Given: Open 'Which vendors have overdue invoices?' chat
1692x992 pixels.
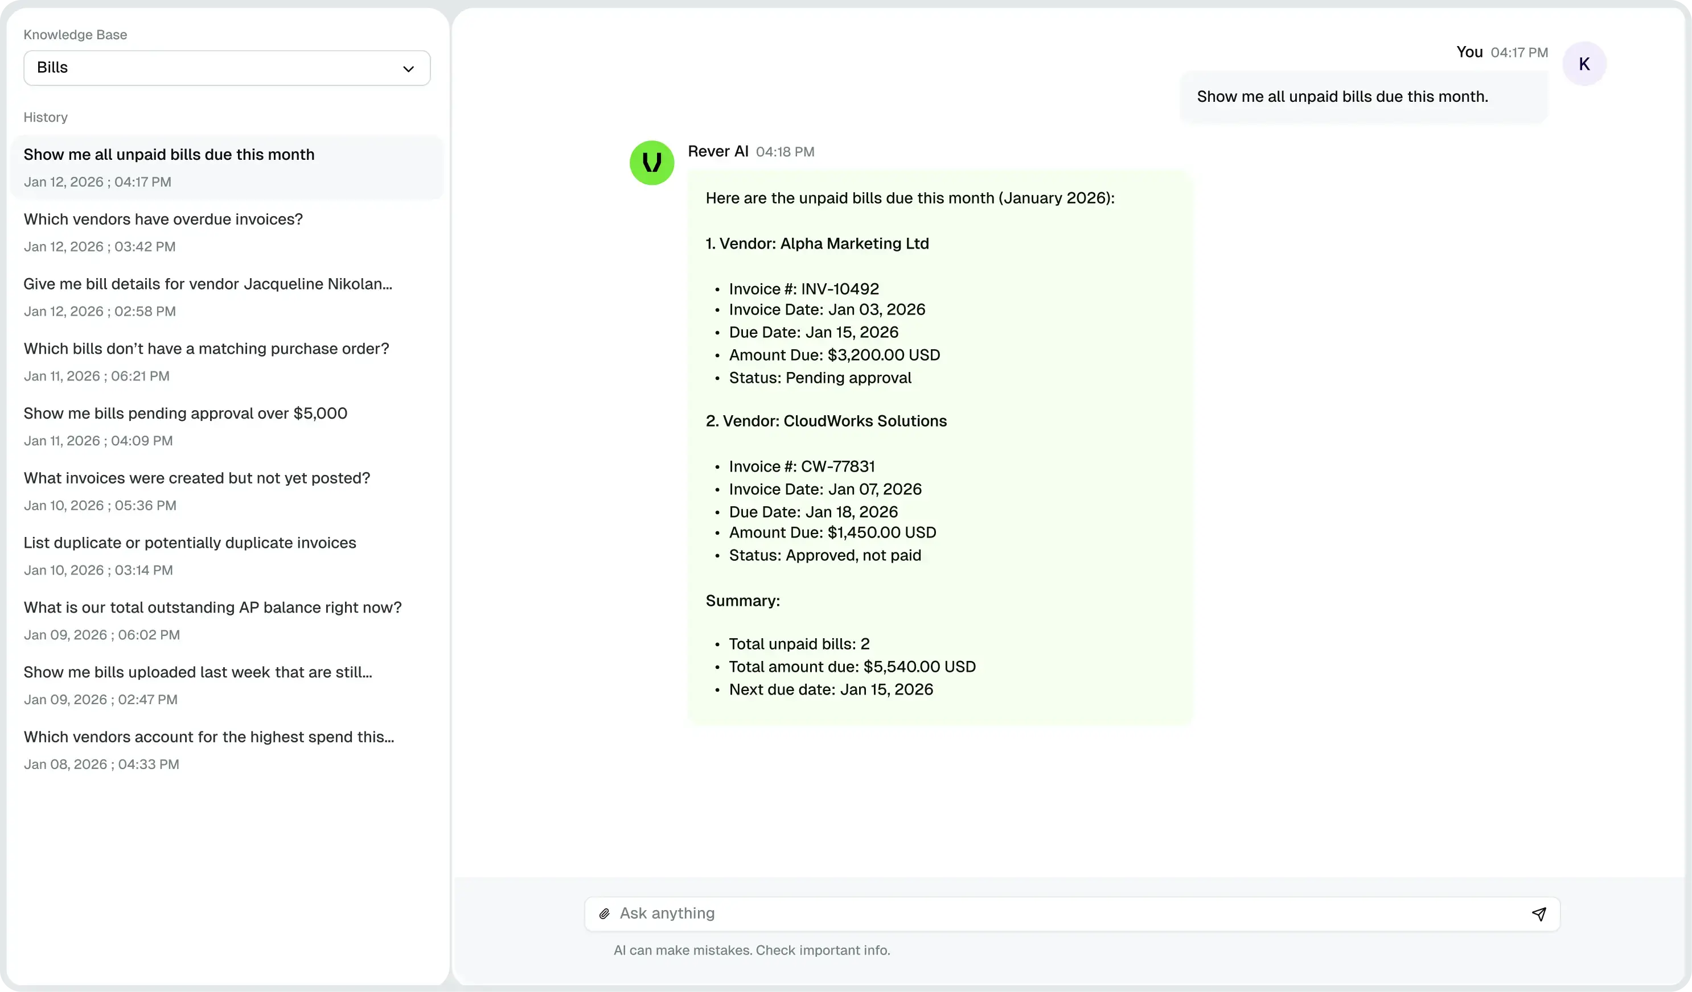Looking at the screenshot, I should [x=163, y=220].
